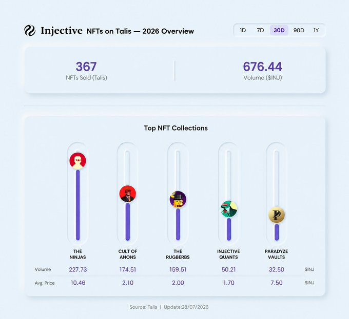Click the 'Volume ($INJ)' label
The height and width of the screenshot is (319, 349).
[263, 78]
